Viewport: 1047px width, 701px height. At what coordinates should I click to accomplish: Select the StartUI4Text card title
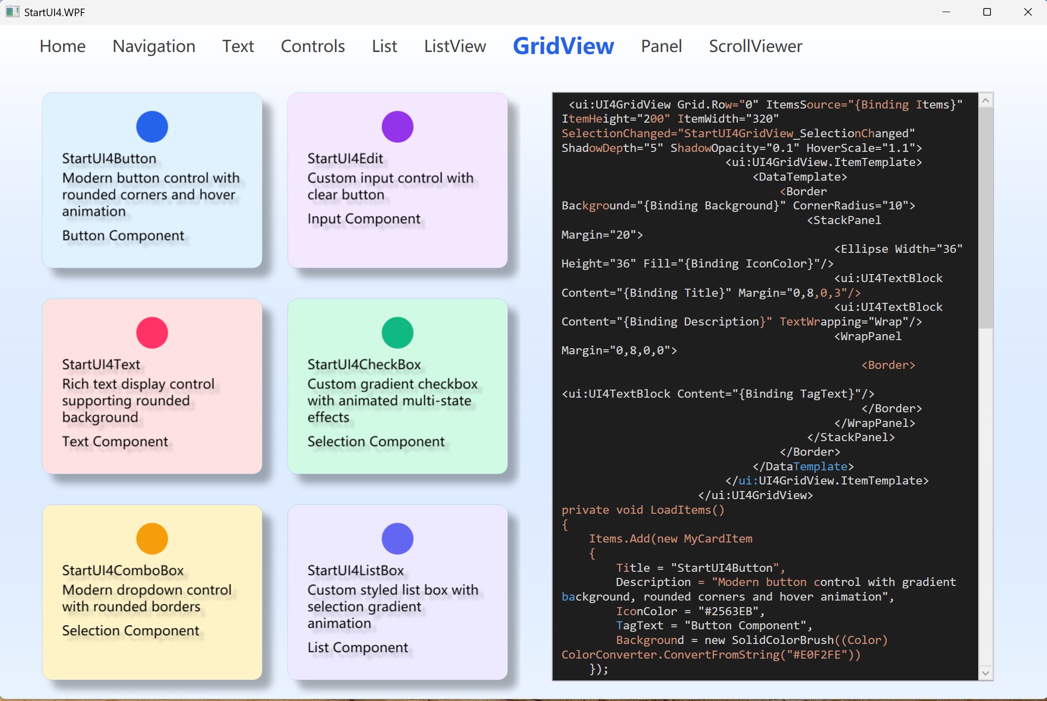(x=101, y=364)
